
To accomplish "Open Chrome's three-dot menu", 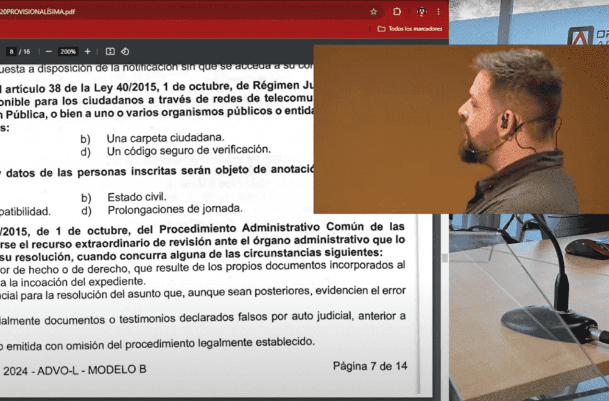I will coord(438,12).
